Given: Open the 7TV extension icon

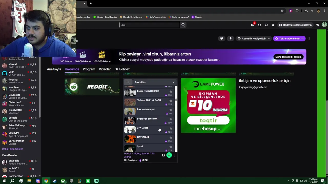Looking at the screenshot, I should click(318, 25).
